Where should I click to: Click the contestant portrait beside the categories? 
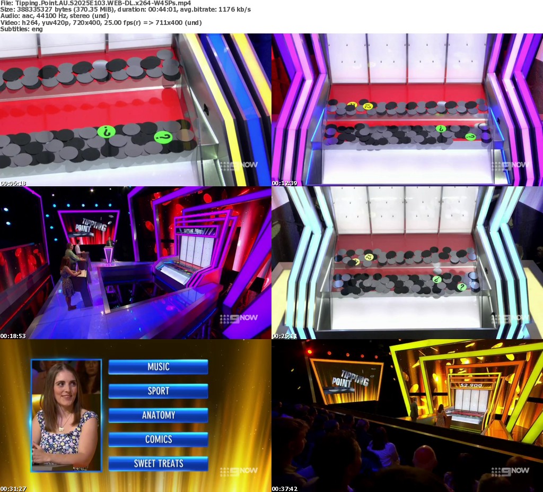66,416
